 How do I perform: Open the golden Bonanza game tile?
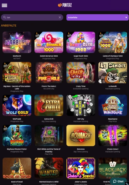tap(81, 135)
